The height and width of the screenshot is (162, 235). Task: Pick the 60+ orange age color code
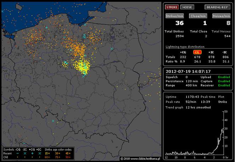(x=47, y=157)
